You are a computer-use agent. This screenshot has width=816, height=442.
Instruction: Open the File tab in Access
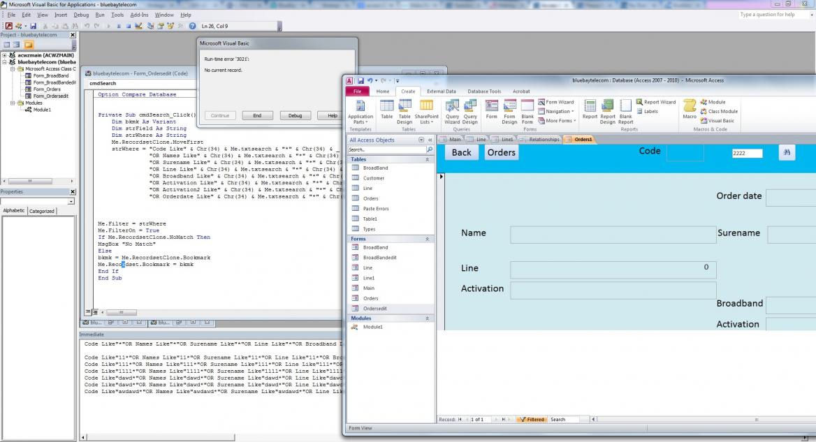(x=358, y=91)
